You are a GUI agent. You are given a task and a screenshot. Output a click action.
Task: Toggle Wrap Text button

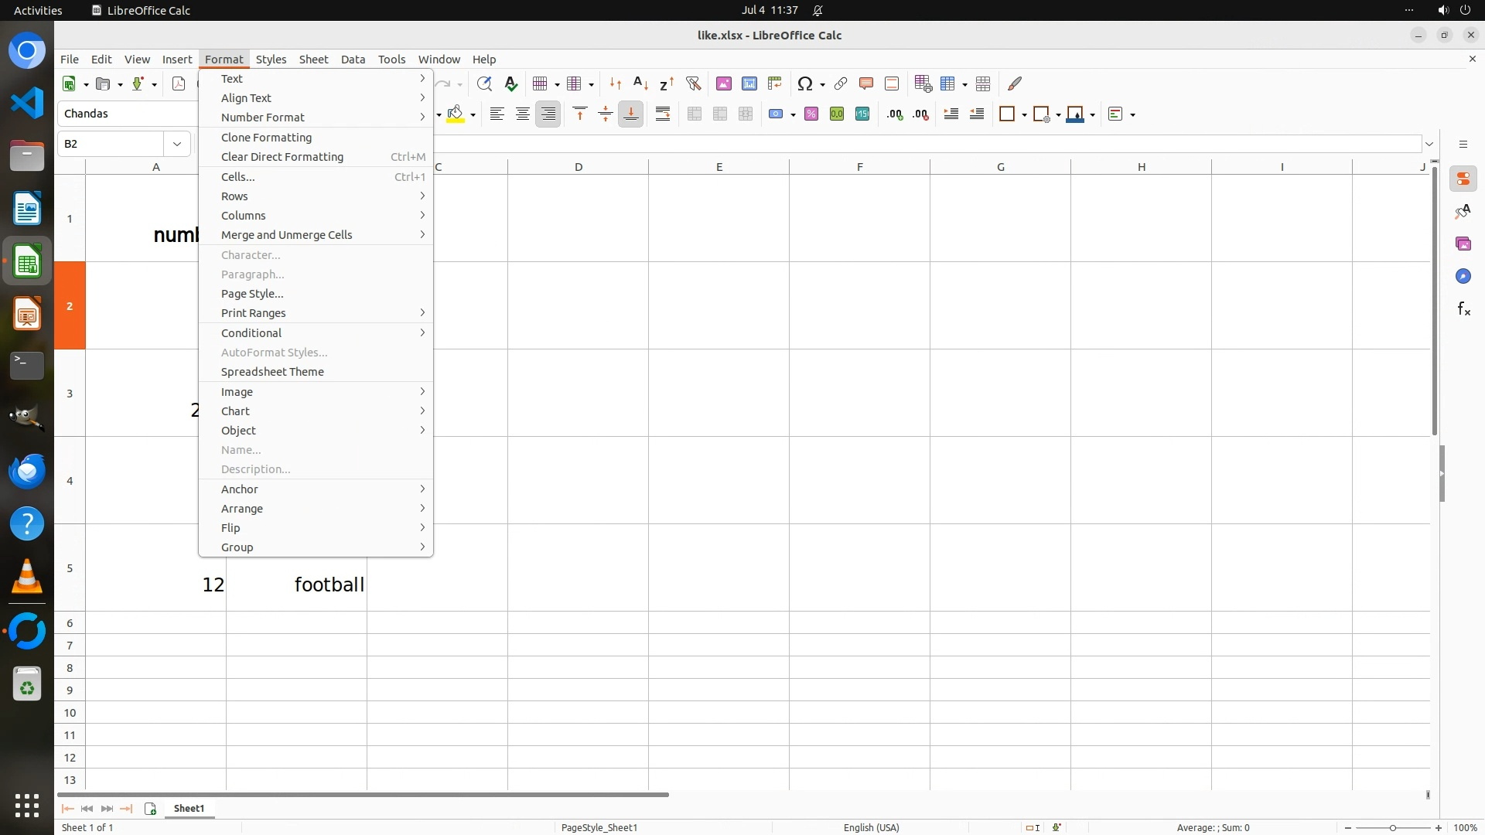[x=663, y=114]
